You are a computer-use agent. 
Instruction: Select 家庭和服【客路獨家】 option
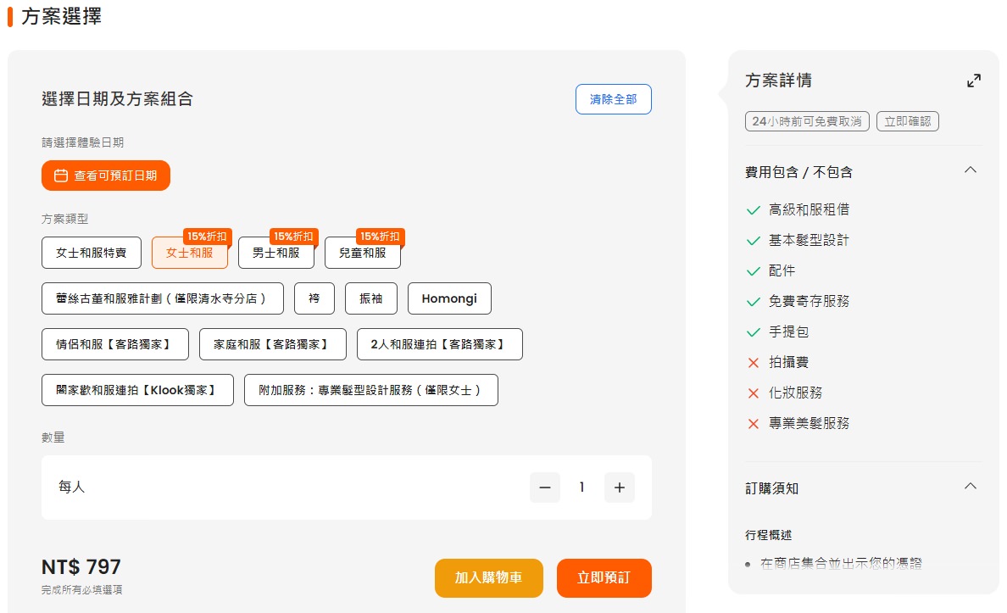[x=273, y=344]
